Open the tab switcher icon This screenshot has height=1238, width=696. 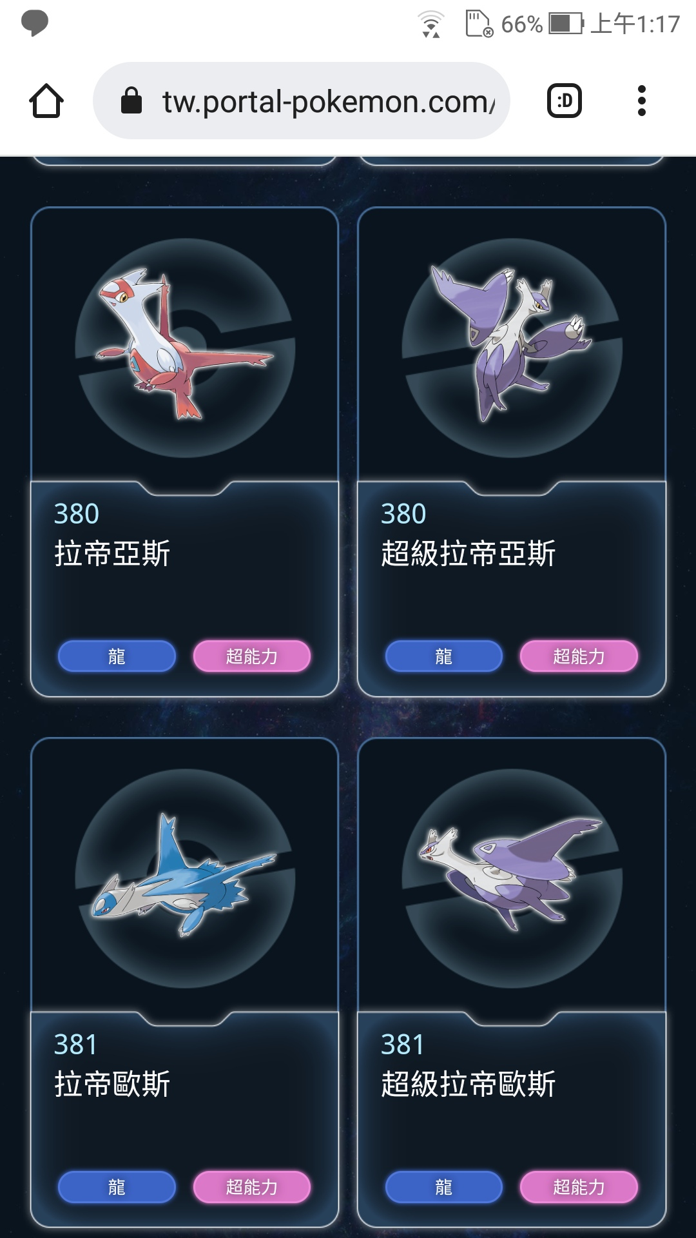pyautogui.click(x=565, y=101)
